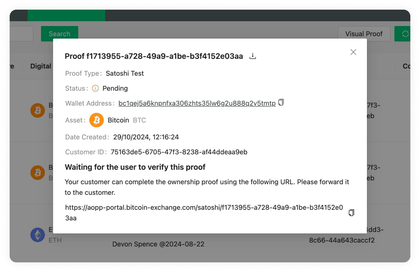Download the proof using the download icon
The image size is (420, 272).
[x=252, y=56]
